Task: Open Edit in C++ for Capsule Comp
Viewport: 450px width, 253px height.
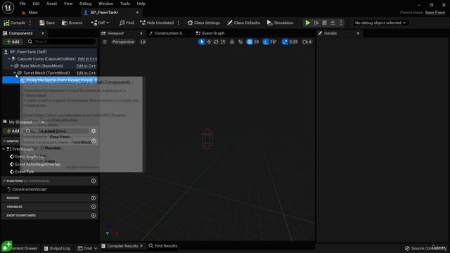Action: point(87,59)
